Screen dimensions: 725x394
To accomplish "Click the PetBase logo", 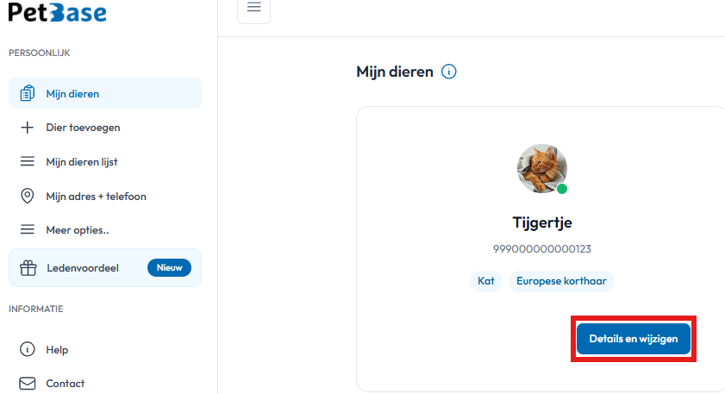I will click(x=58, y=12).
